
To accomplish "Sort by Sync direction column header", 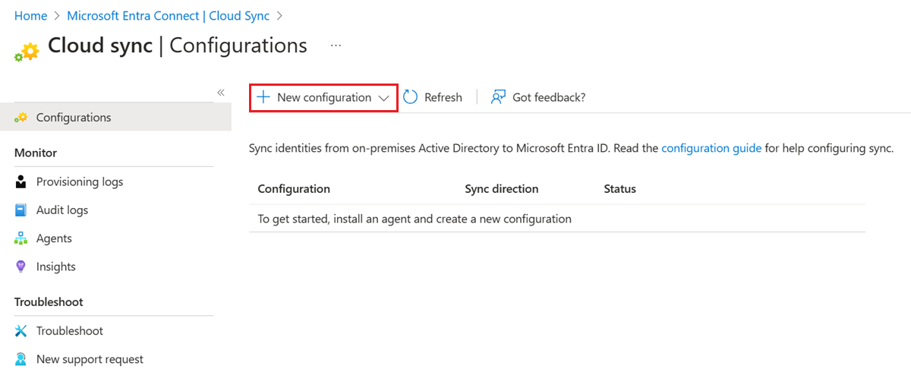I will 501,189.
